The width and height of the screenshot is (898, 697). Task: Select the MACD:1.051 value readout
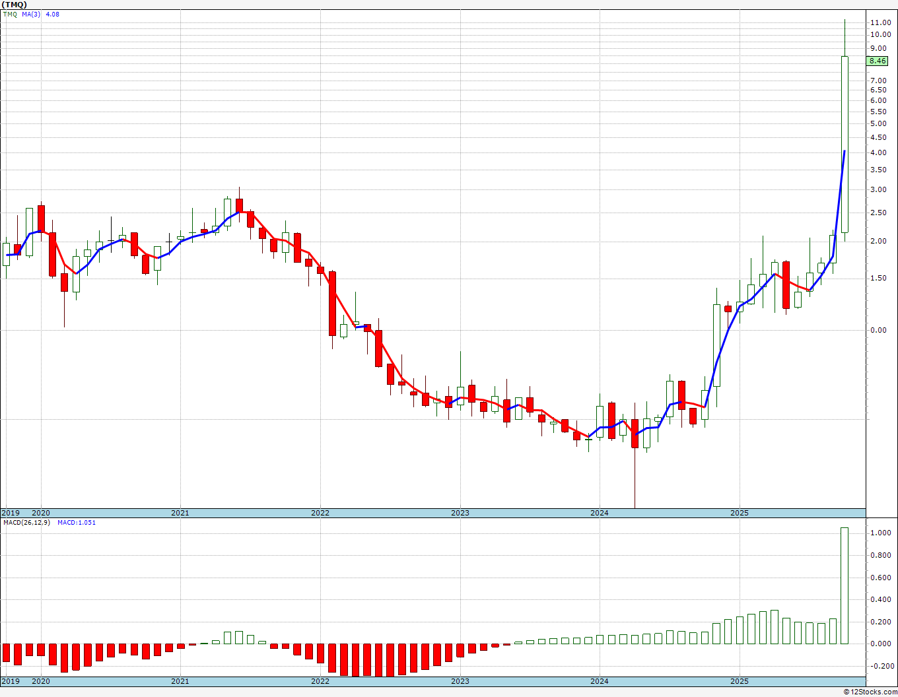[77, 523]
